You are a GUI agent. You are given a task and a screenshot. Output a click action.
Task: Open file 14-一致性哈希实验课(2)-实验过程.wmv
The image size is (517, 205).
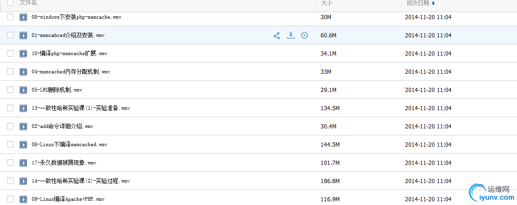(81, 181)
